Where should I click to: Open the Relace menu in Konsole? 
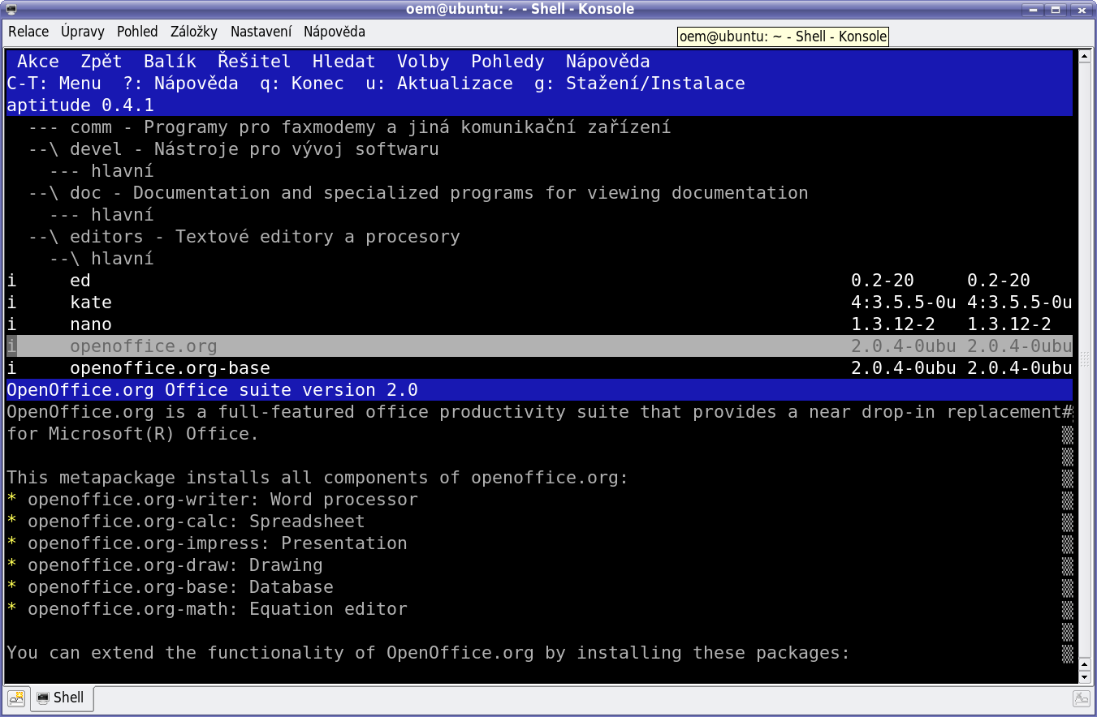pyautogui.click(x=28, y=32)
